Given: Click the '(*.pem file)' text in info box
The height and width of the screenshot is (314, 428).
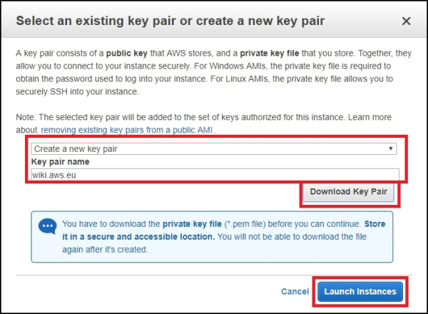Looking at the screenshot, I should (245, 224).
